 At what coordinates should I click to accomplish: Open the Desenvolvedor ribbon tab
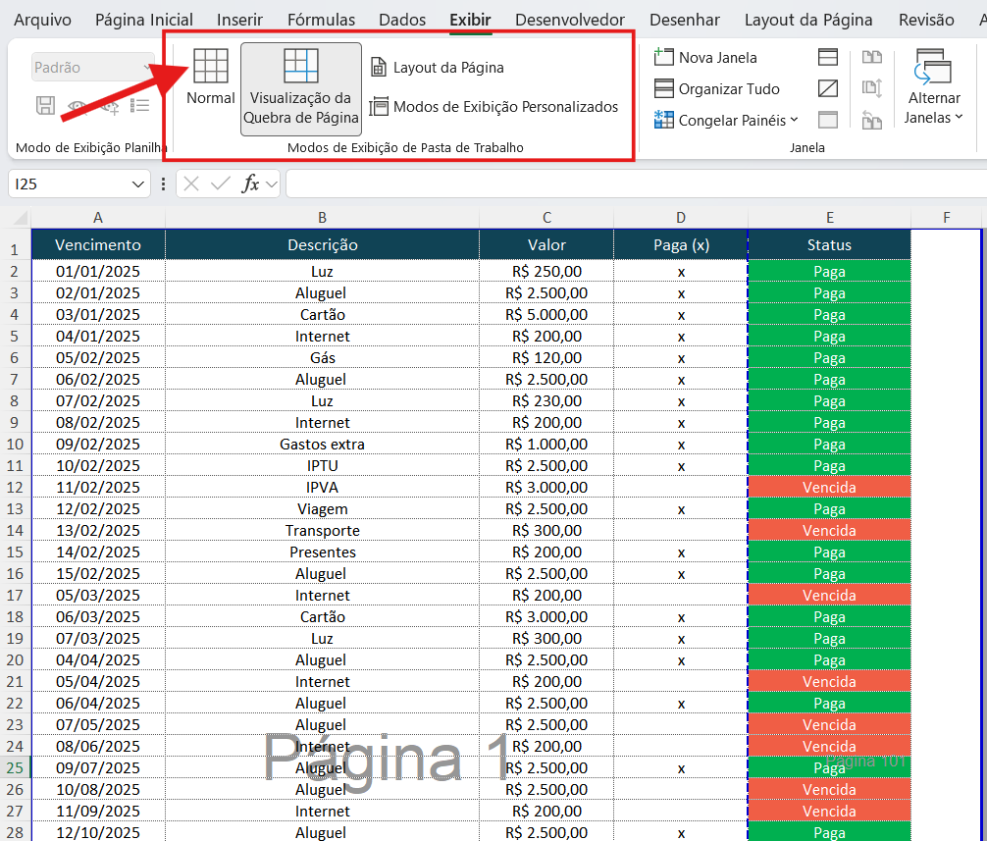click(569, 19)
